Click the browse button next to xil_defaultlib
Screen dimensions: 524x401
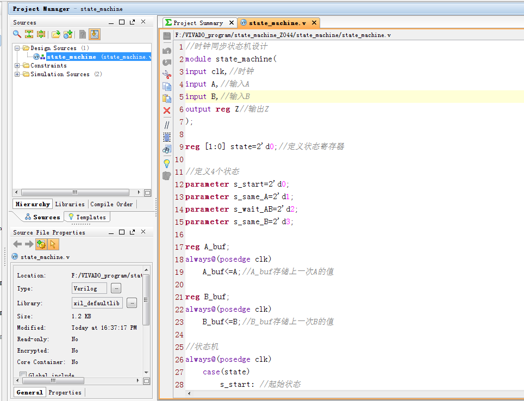pyautogui.click(x=132, y=303)
